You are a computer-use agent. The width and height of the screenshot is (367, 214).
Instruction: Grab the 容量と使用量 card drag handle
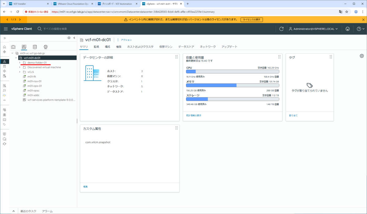coord(279,57)
